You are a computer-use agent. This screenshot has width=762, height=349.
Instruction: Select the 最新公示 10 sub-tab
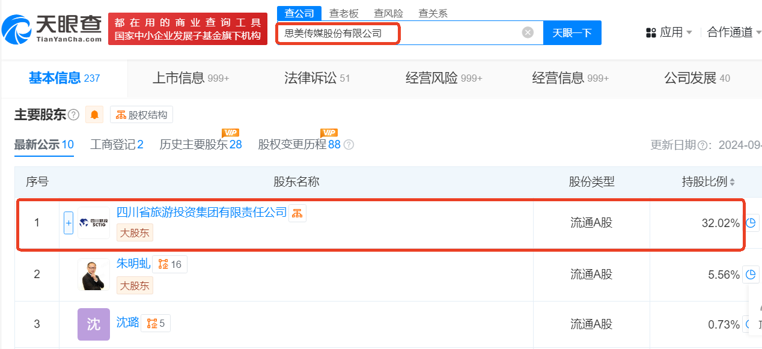[44, 145]
